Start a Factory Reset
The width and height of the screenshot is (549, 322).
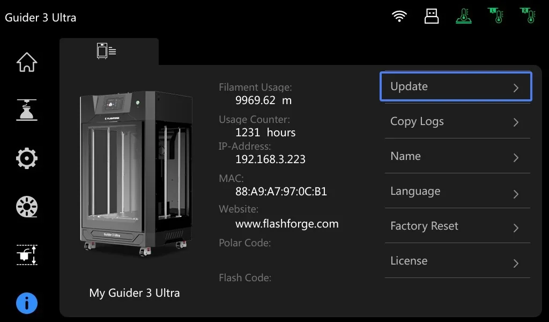pos(455,226)
